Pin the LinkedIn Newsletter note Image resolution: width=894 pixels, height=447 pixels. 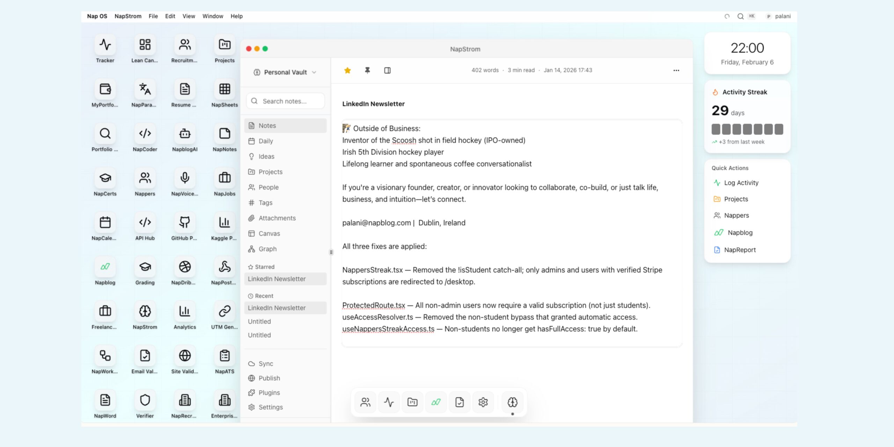point(367,70)
